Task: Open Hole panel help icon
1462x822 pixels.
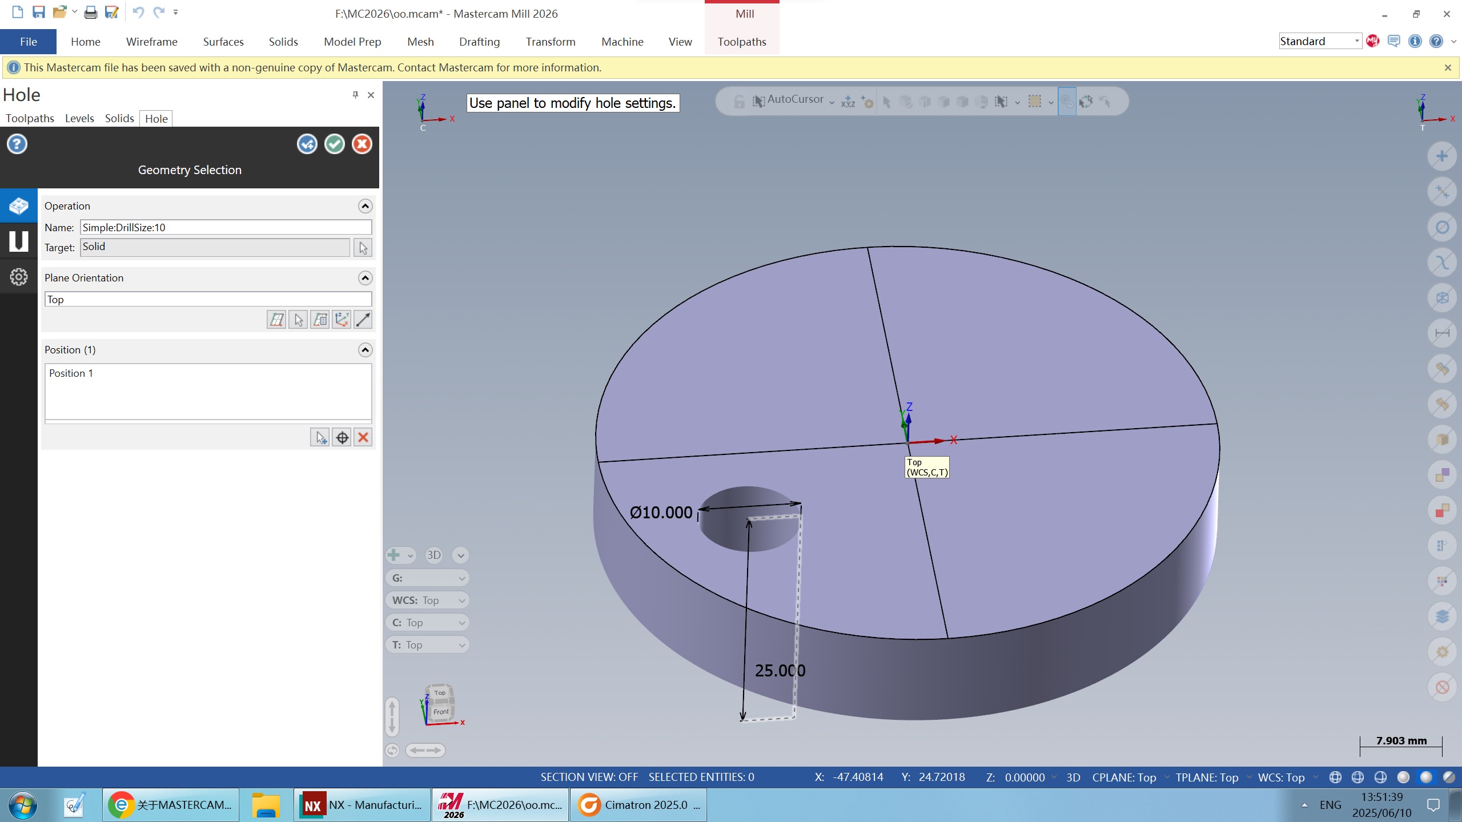Action: pyautogui.click(x=17, y=144)
